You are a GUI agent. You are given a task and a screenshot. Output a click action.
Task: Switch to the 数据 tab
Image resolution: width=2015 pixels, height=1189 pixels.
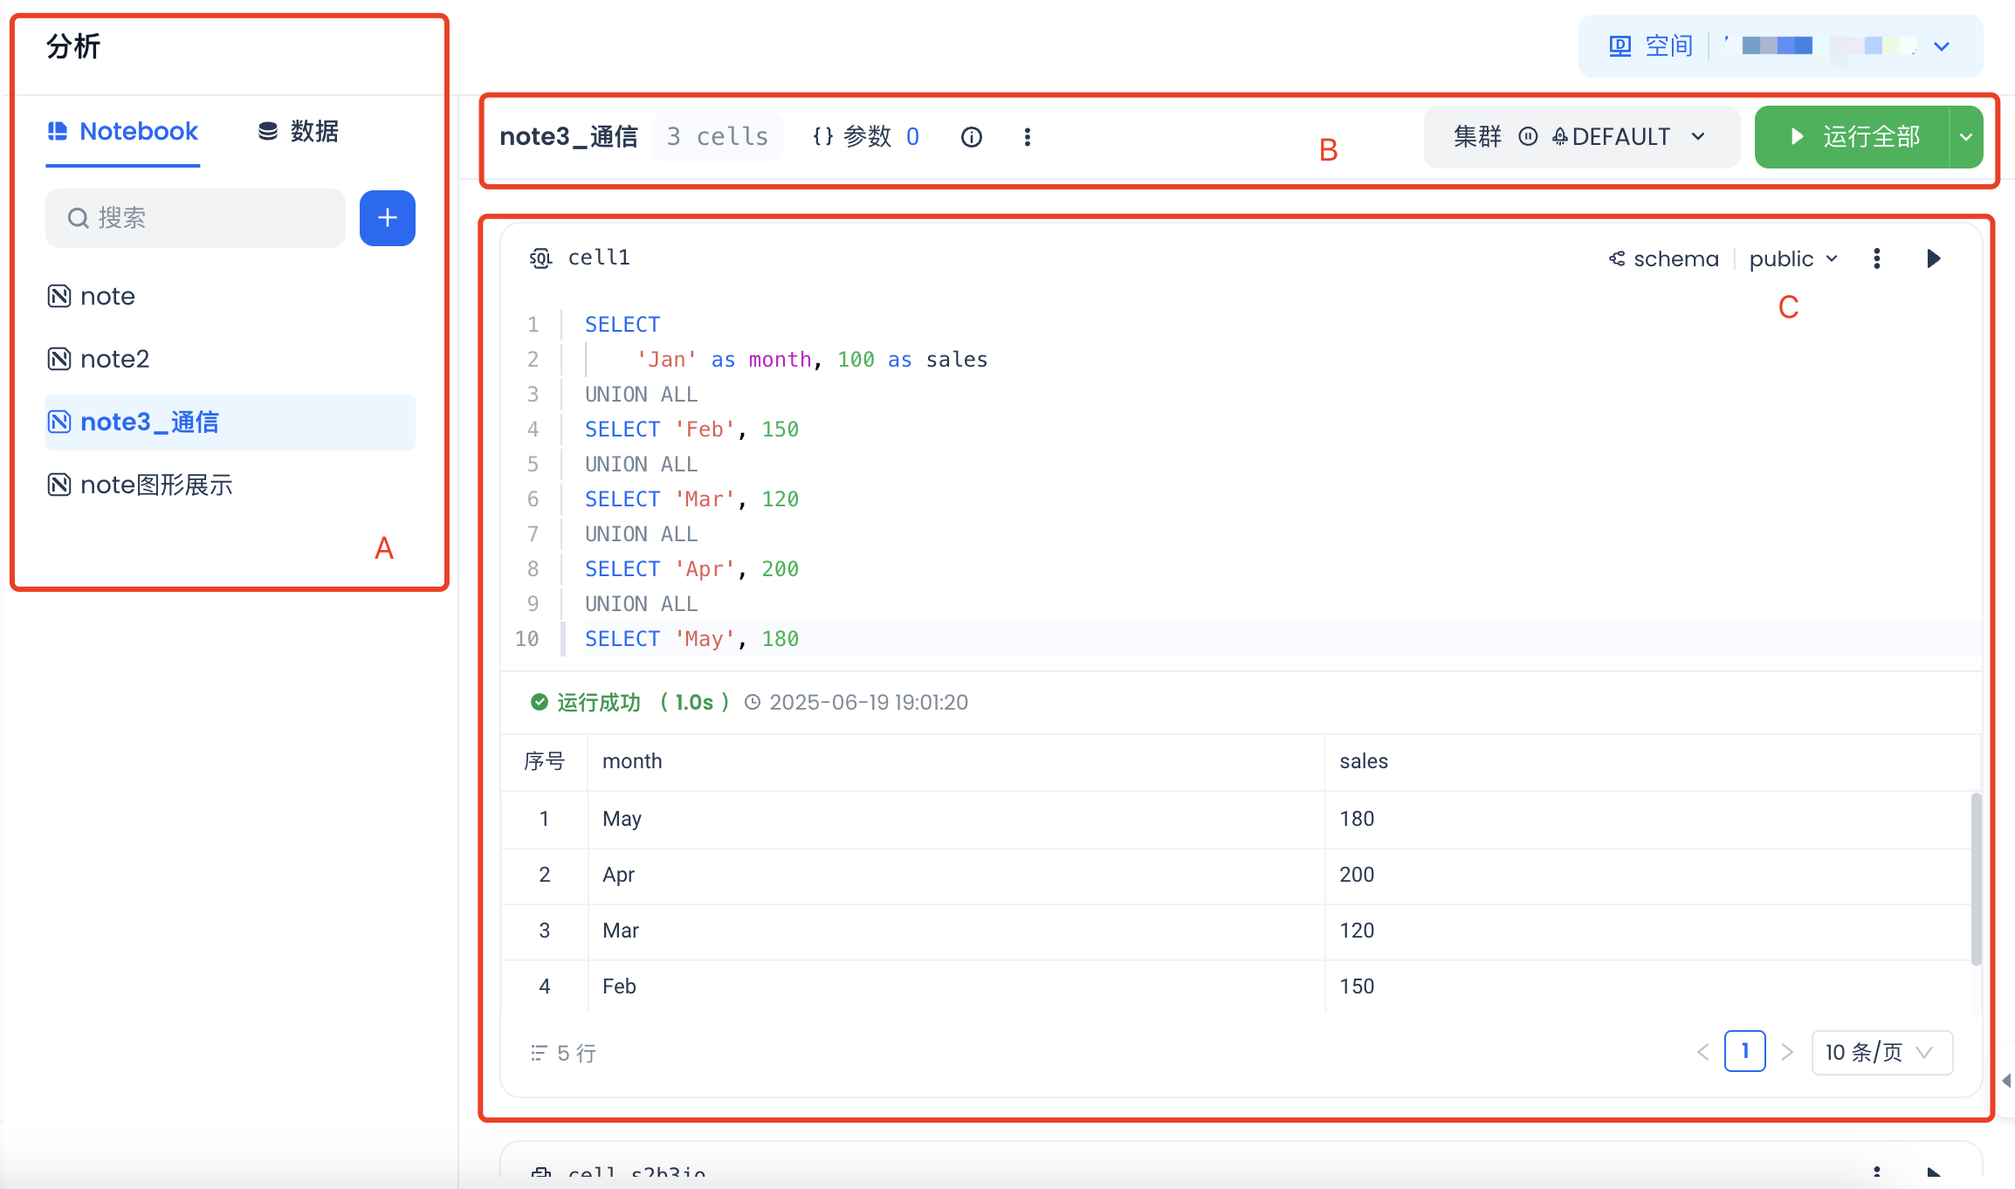(298, 132)
